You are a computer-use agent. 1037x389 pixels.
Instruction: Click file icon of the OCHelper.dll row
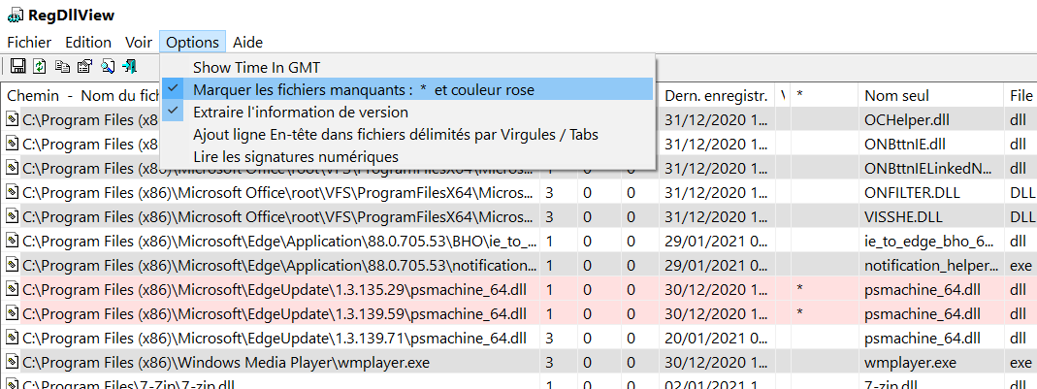pos(13,119)
